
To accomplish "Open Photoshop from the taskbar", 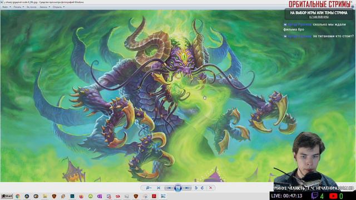I will [x=72, y=196].
